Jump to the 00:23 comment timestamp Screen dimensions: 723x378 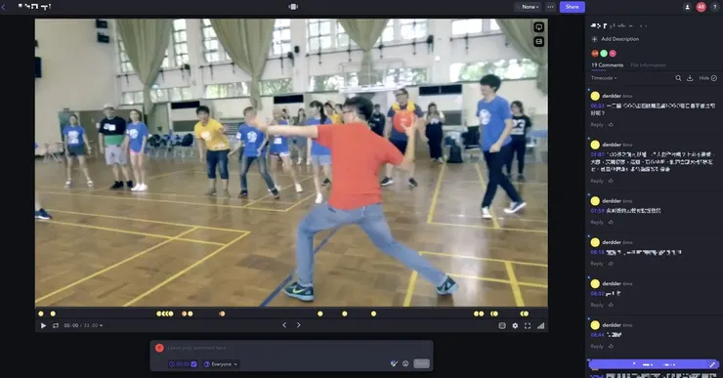(597, 106)
